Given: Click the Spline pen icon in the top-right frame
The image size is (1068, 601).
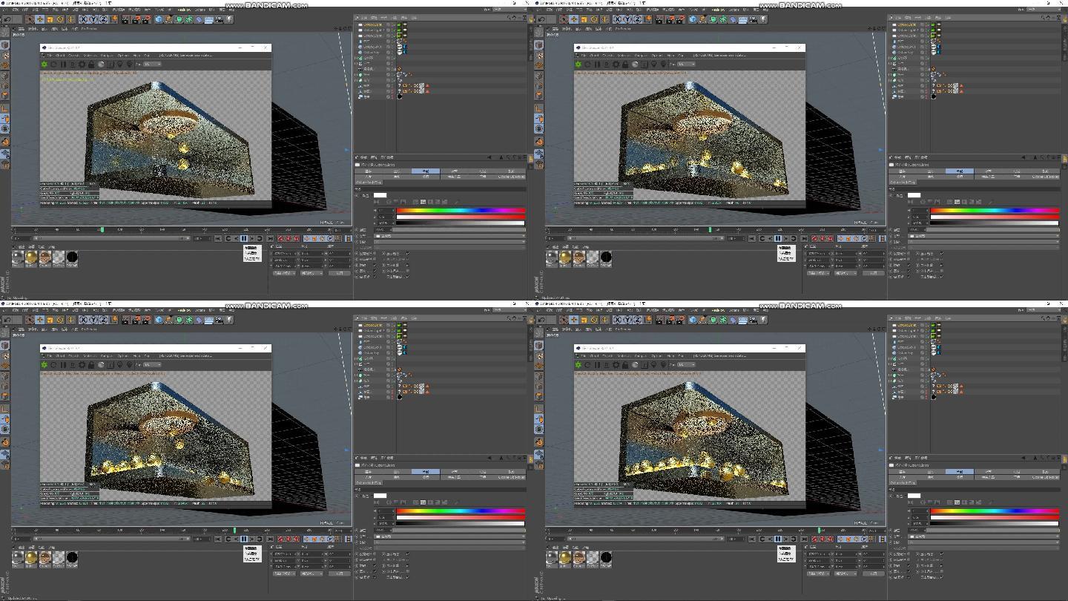Looking at the screenshot, I should click(x=702, y=19).
